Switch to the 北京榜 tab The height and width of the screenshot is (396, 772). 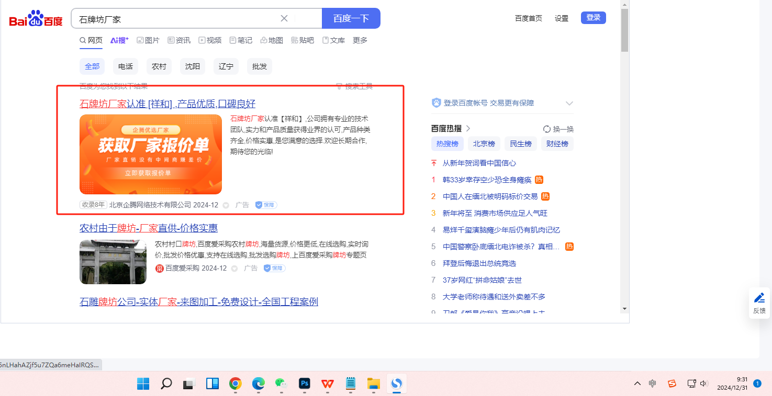click(484, 144)
